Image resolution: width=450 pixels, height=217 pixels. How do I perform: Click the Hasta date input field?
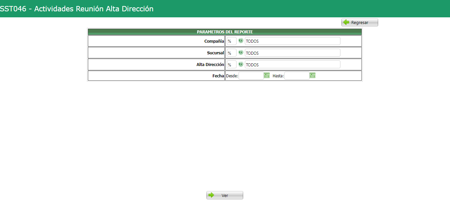click(297, 76)
